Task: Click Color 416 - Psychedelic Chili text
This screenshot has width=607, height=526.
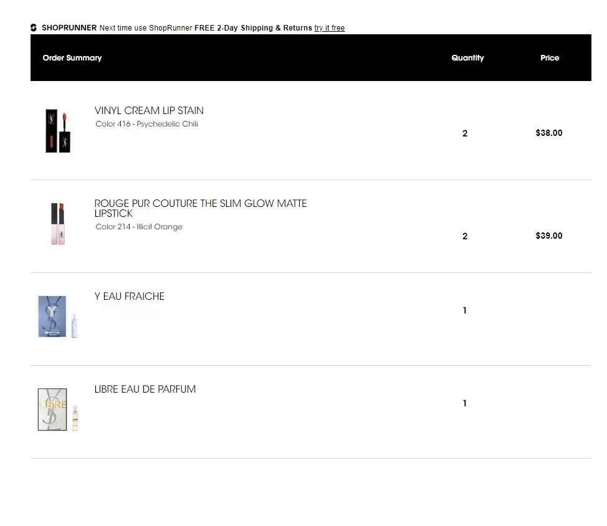Action: pyautogui.click(x=146, y=124)
